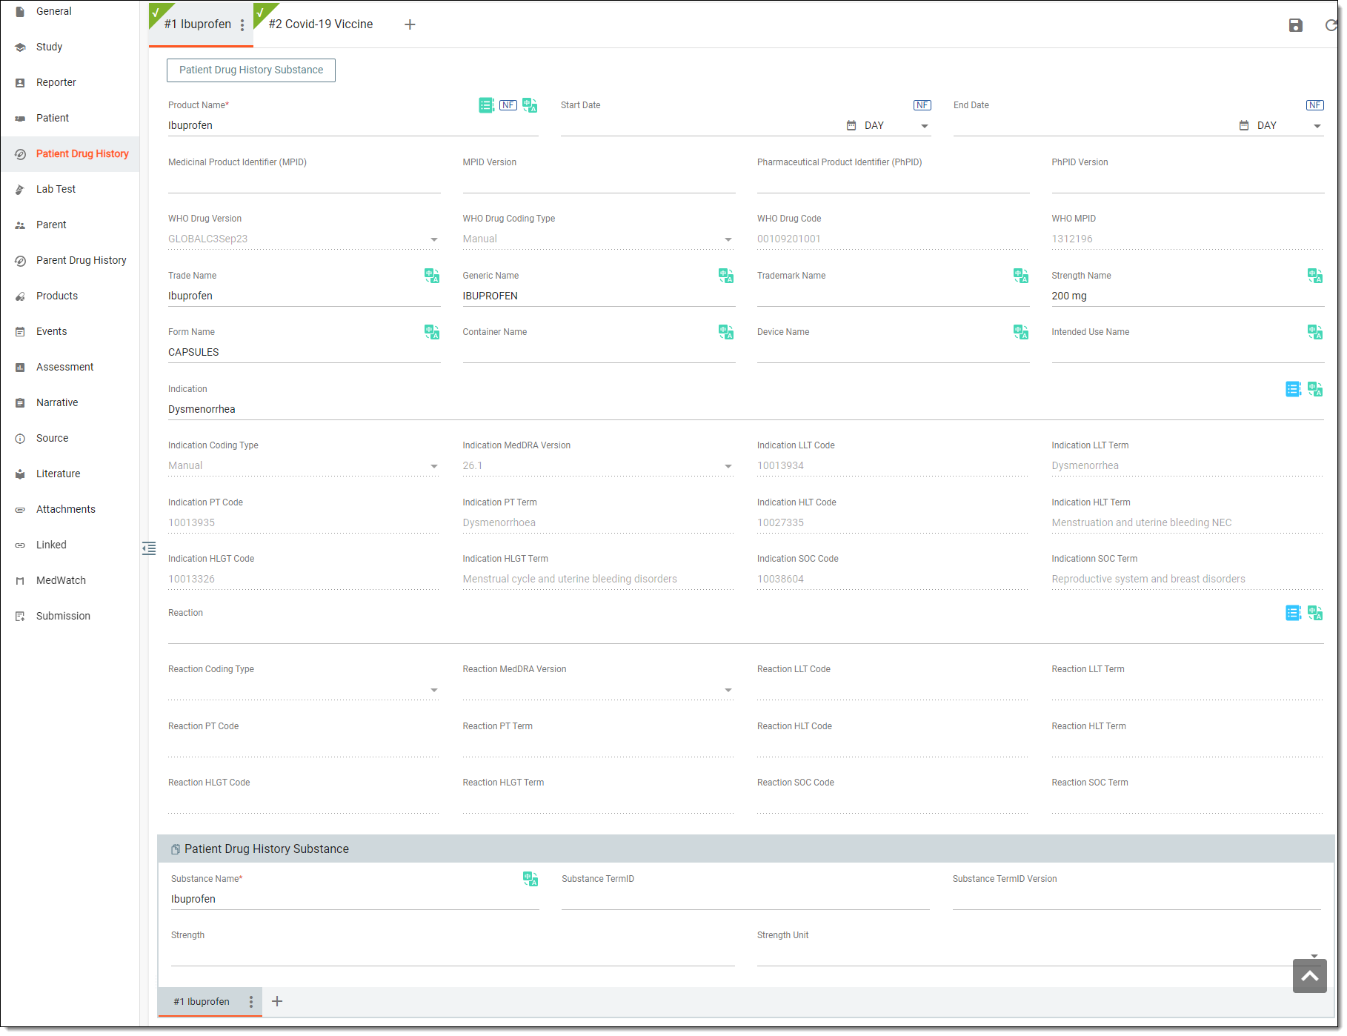This screenshot has width=1347, height=1036.
Task: Click translate icon for Indication
Action: [x=1315, y=389]
